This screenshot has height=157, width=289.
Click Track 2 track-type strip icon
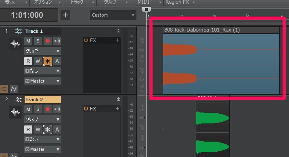(19, 100)
